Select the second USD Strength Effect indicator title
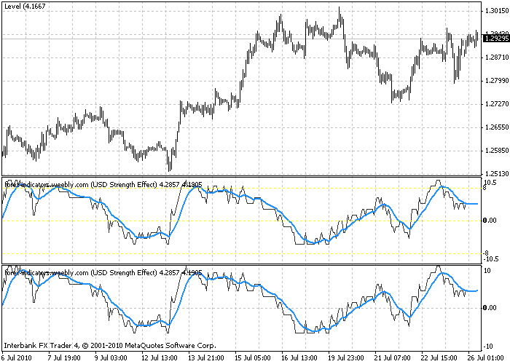The width and height of the screenshot is (510, 364). click(x=103, y=273)
